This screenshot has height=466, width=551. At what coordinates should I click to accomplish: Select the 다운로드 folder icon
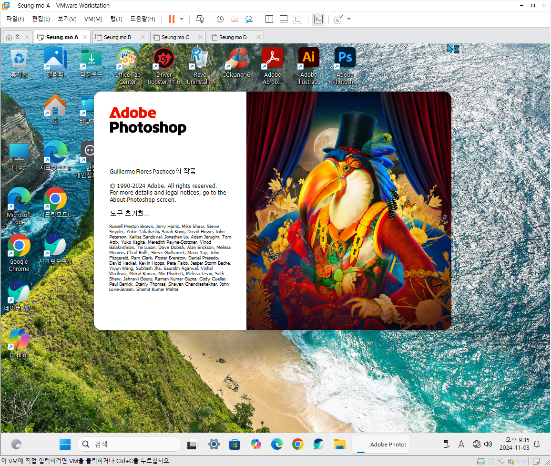[x=92, y=63]
